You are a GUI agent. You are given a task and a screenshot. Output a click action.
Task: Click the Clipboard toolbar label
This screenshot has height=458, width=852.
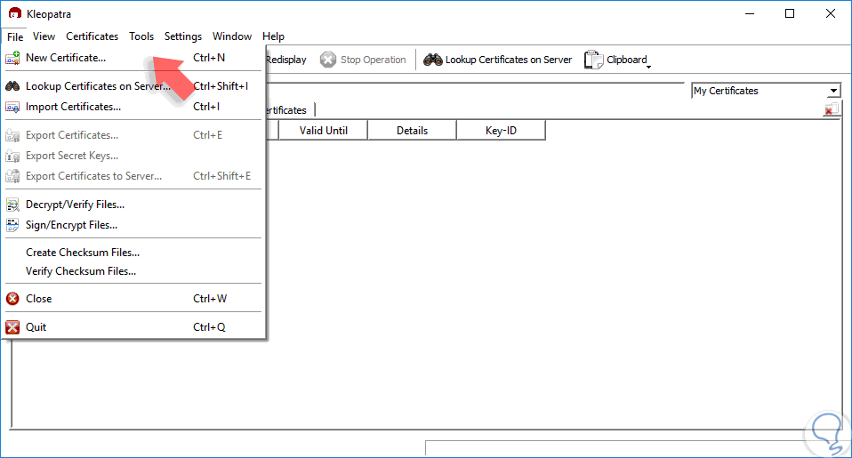[626, 60]
